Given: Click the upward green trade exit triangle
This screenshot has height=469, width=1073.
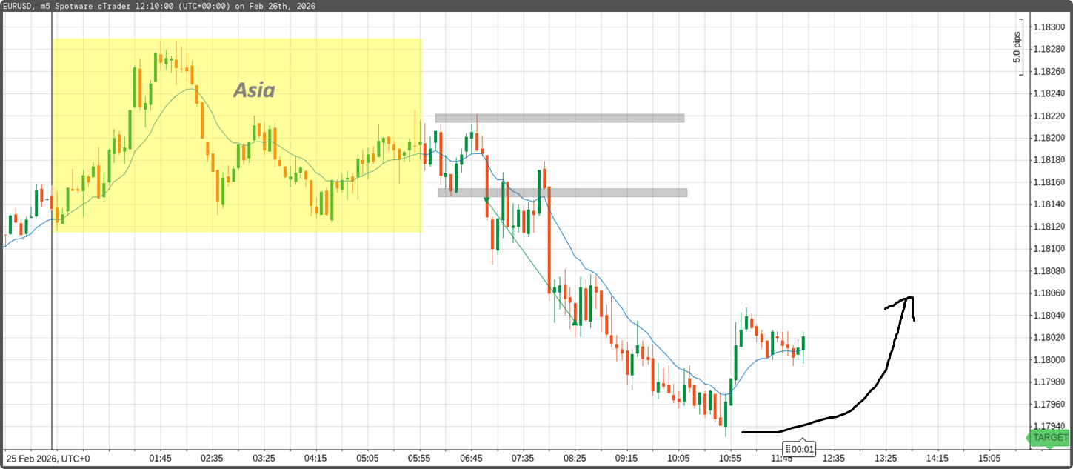Looking at the screenshot, I should pos(575,322).
